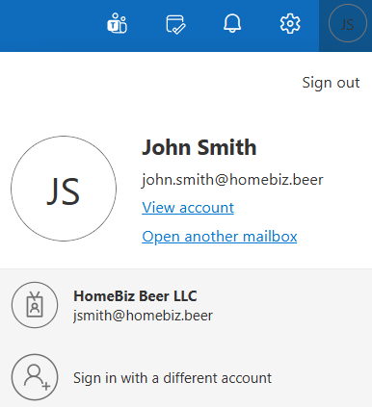Click empty blue header left of Teams
Viewport: 372px width, 407px height.
pyautogui.click(x=48, y=26)
